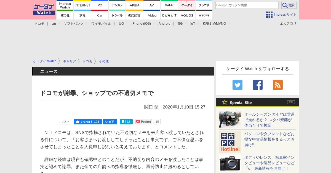Go to 5G category
This screenshot has width=331, height=173.
pyautogui.click(x=180, y=24)
